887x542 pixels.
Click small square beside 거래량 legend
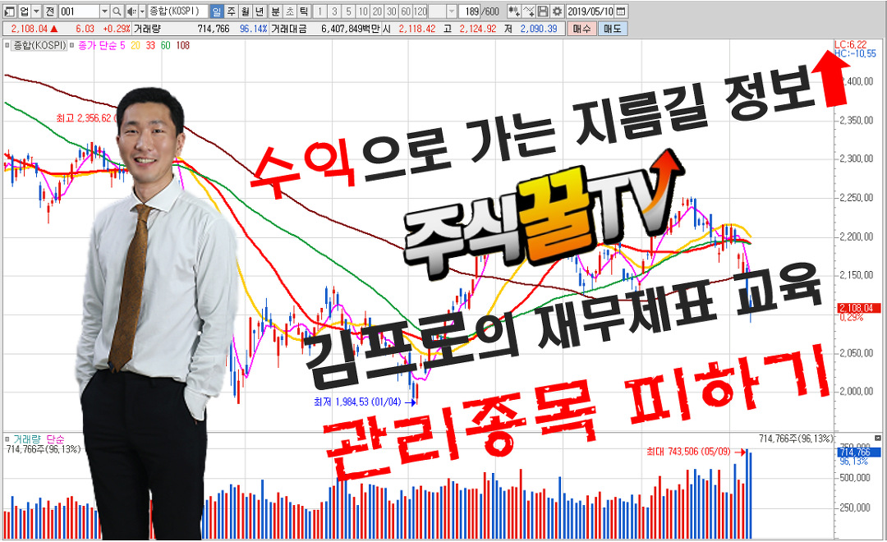(x=7, y=439)
